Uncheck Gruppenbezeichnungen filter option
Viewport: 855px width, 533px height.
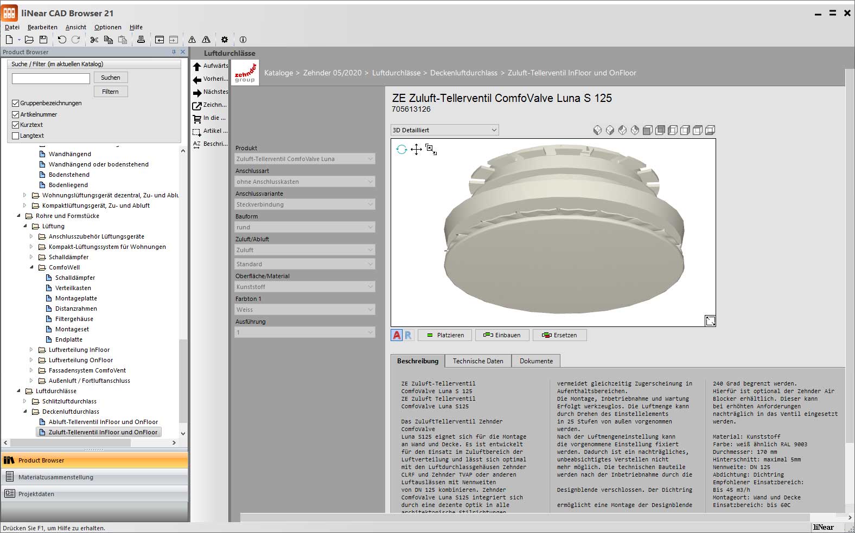[x=15, y=103]
